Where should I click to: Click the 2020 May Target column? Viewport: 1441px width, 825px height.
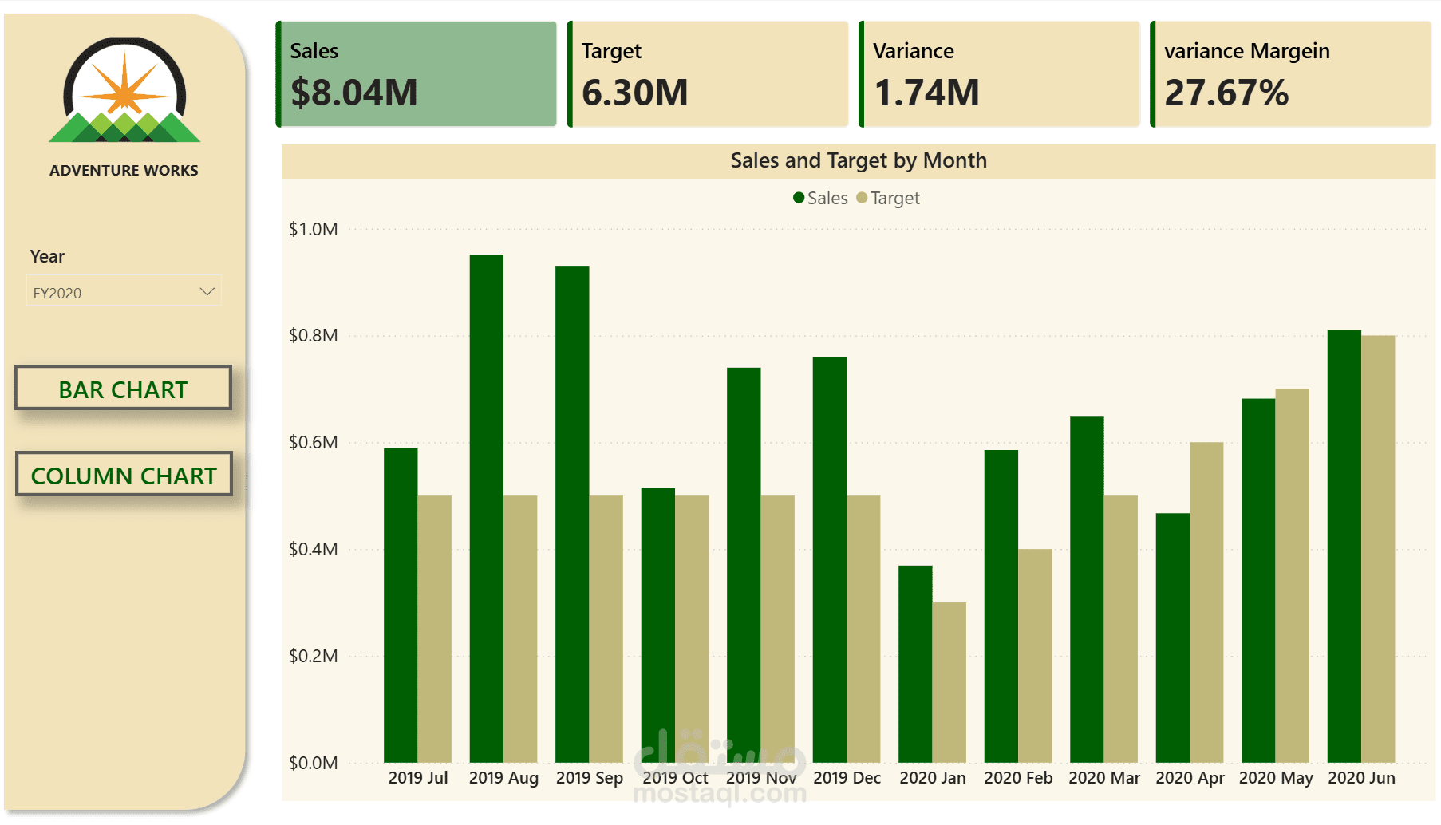click(x=1293, y=576)
